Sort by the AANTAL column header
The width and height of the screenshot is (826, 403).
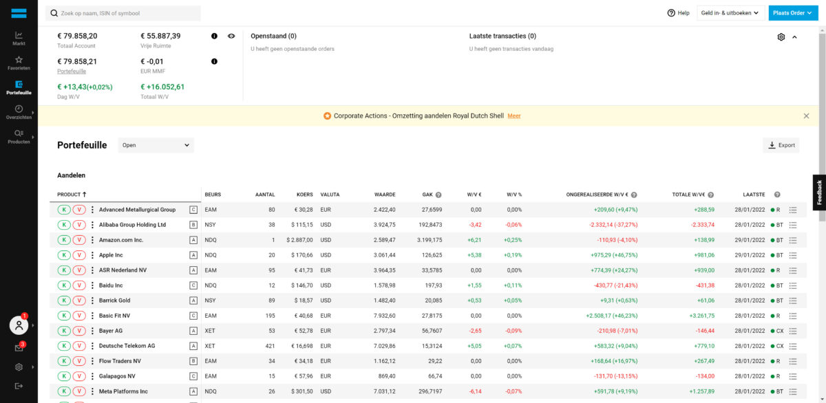265,195
